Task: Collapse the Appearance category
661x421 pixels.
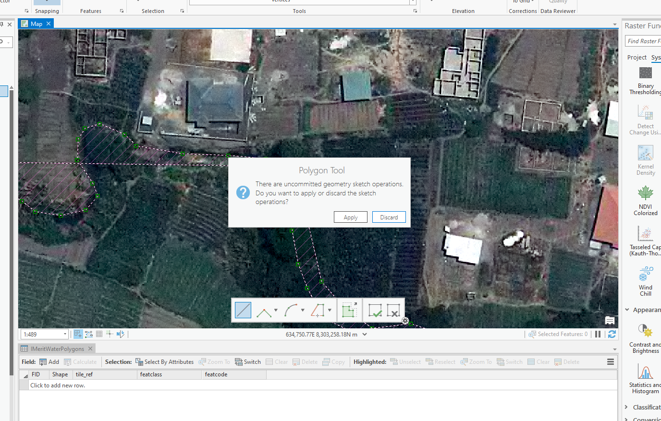Action: [627, 310]
